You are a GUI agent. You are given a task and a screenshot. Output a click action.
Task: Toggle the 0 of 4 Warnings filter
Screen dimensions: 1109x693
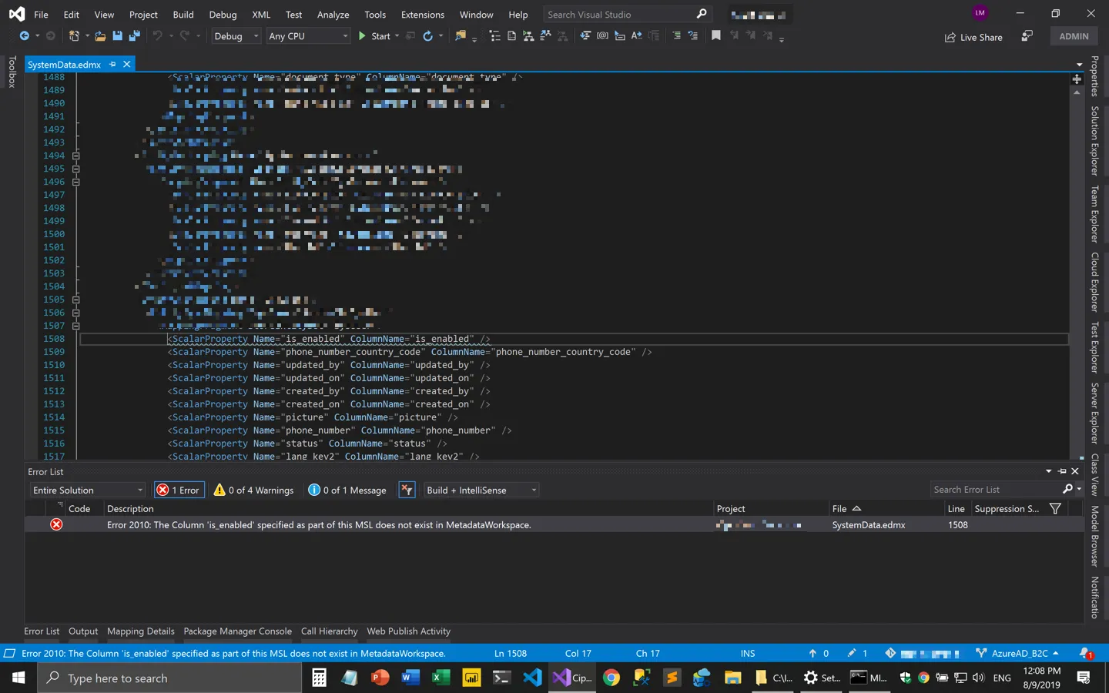tap(254, 490)
